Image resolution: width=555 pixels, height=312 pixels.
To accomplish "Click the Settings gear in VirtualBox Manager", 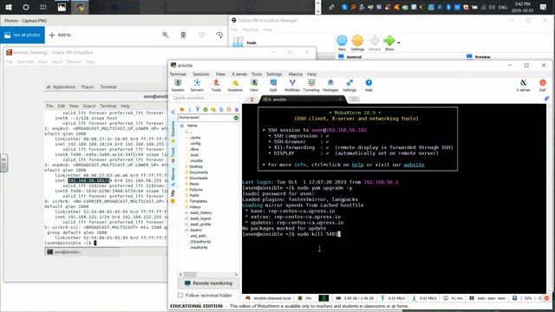I will coord(357,42).
